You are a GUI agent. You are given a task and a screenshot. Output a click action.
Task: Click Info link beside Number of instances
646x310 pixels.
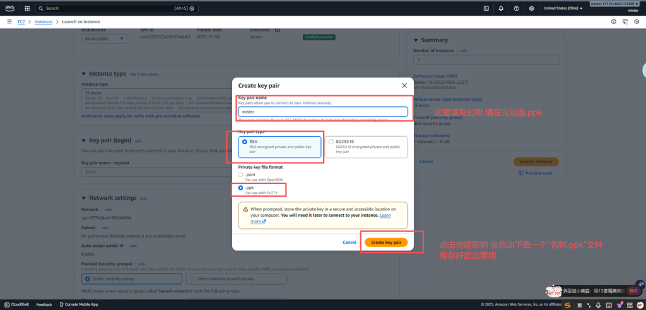point(464,50)
